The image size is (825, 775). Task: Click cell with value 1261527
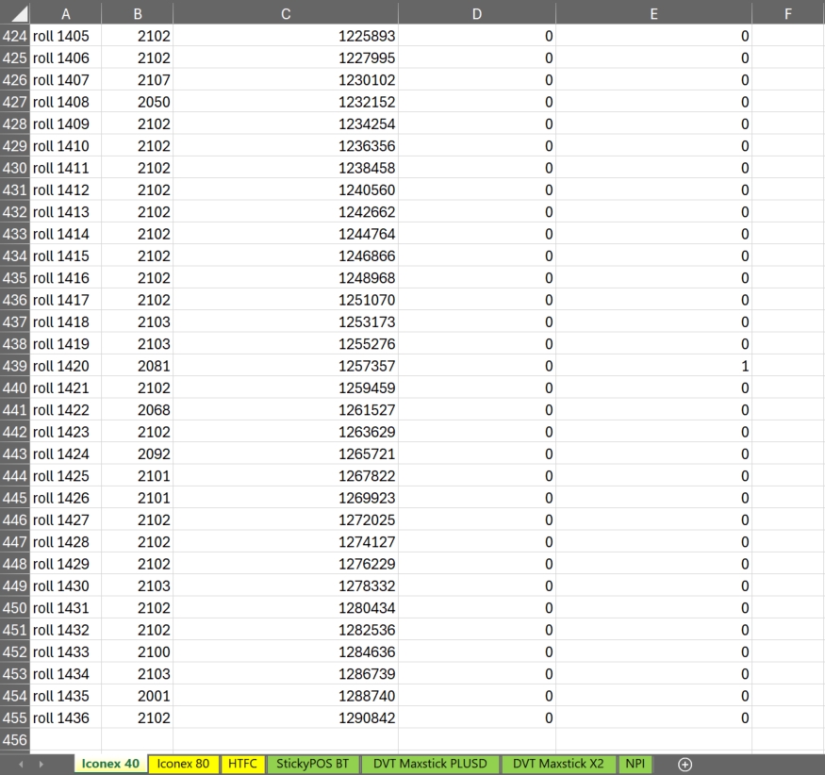(286, 410)
